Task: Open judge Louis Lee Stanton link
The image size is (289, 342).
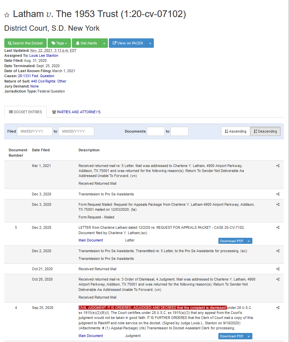Action: pos(44,56)
